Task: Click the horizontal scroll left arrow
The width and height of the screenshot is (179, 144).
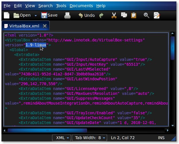Action: (5, 130)
